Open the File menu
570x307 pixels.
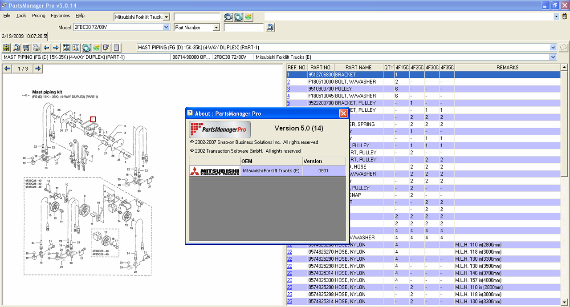7,16
